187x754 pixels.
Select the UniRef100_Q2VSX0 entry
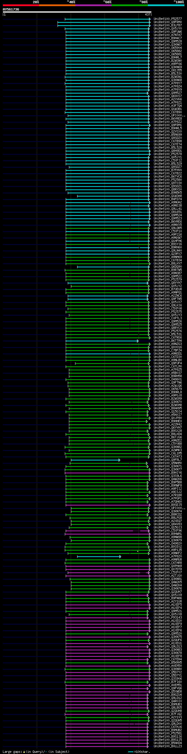click(x=168, y=131)
